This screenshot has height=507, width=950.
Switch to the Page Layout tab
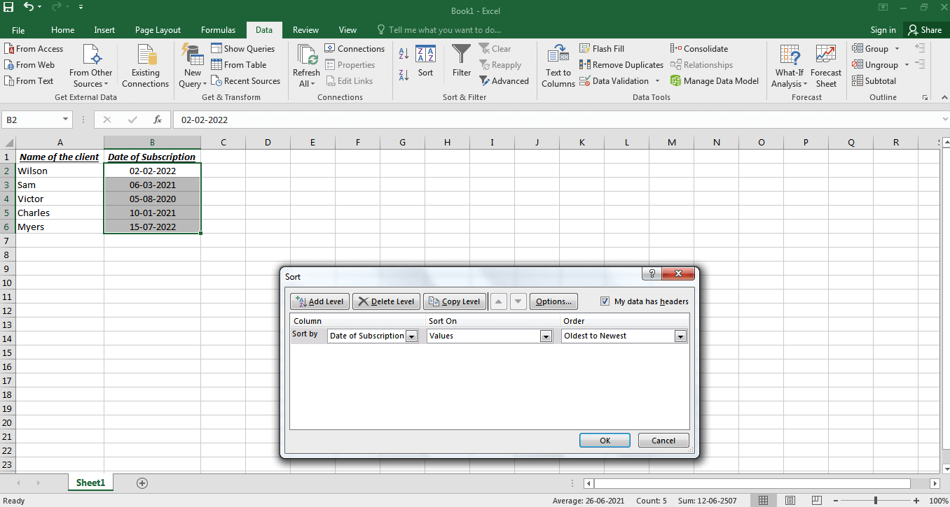[x=158, y=30]
